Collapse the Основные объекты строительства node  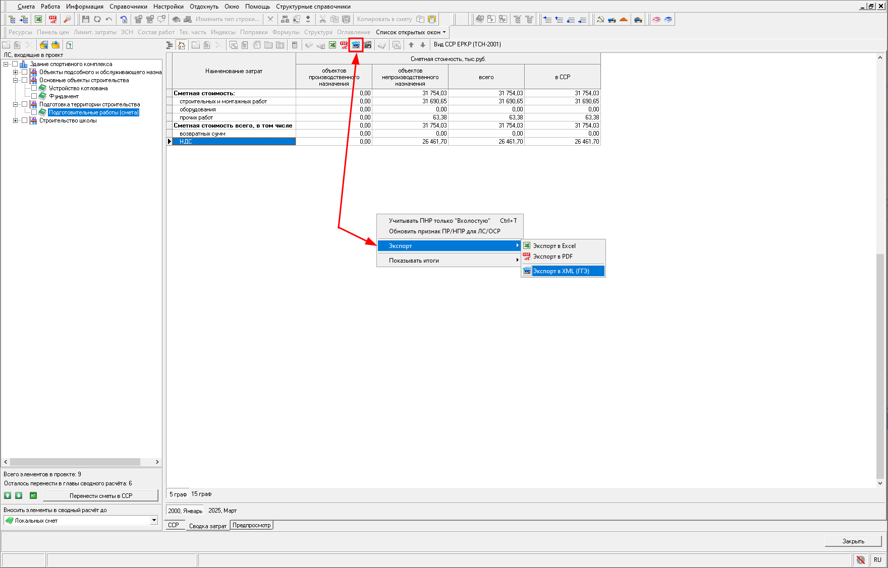16,80
